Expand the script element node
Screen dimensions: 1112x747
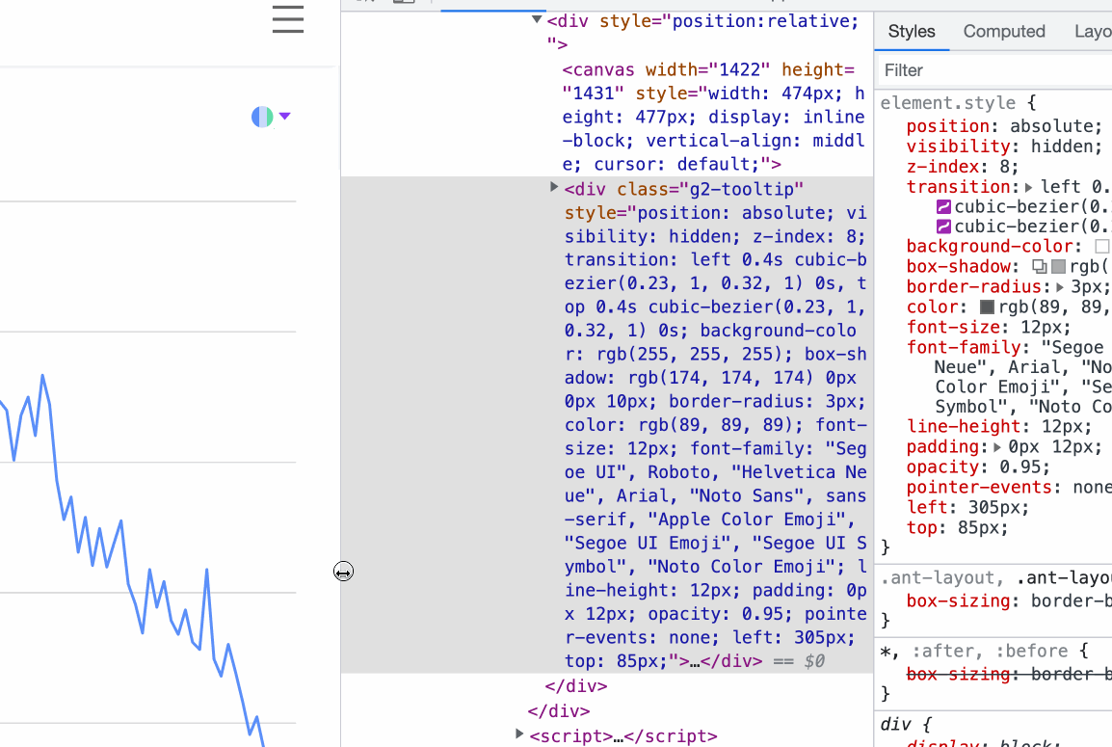coord(519,734)
